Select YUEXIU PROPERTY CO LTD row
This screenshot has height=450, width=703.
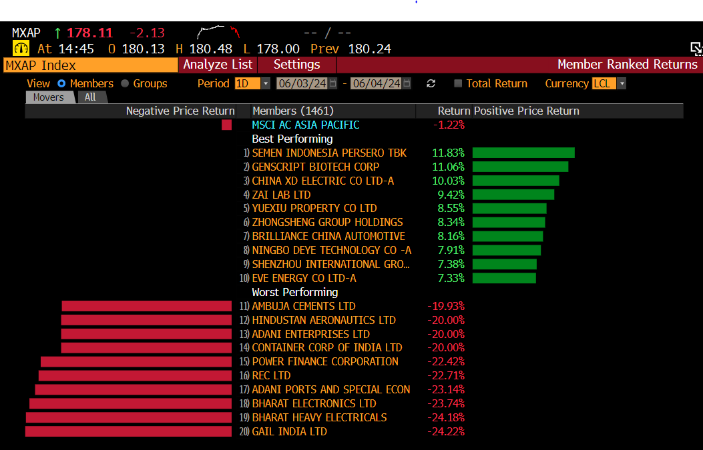(314, 208)
